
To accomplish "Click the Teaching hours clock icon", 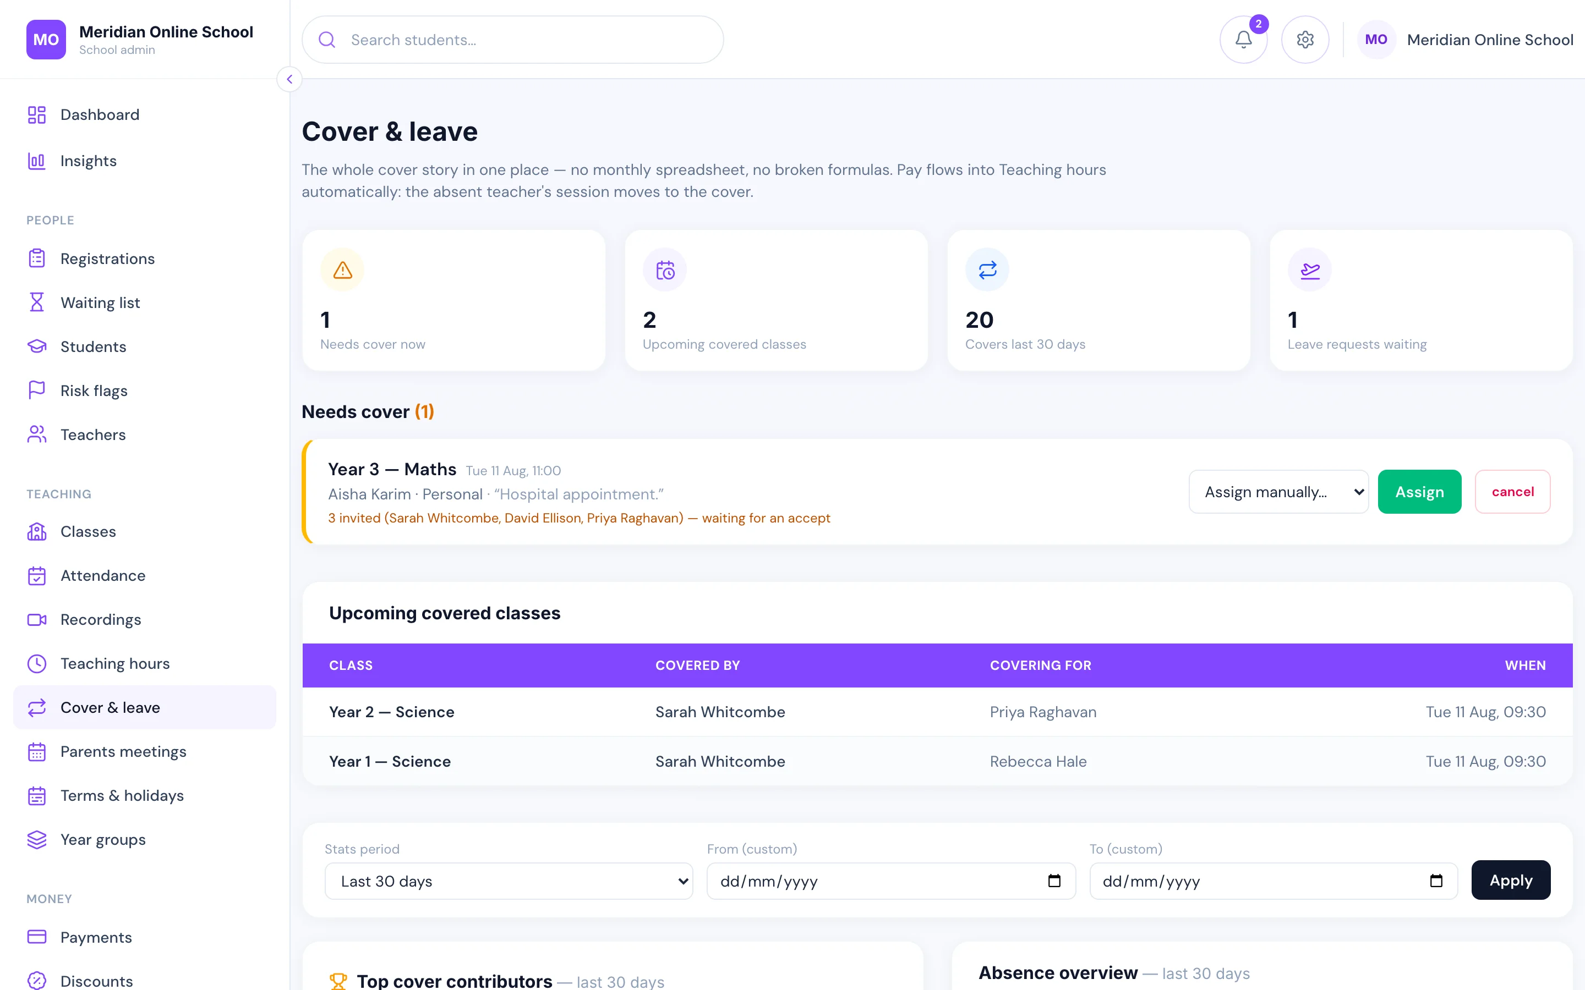I will [37, 663].
